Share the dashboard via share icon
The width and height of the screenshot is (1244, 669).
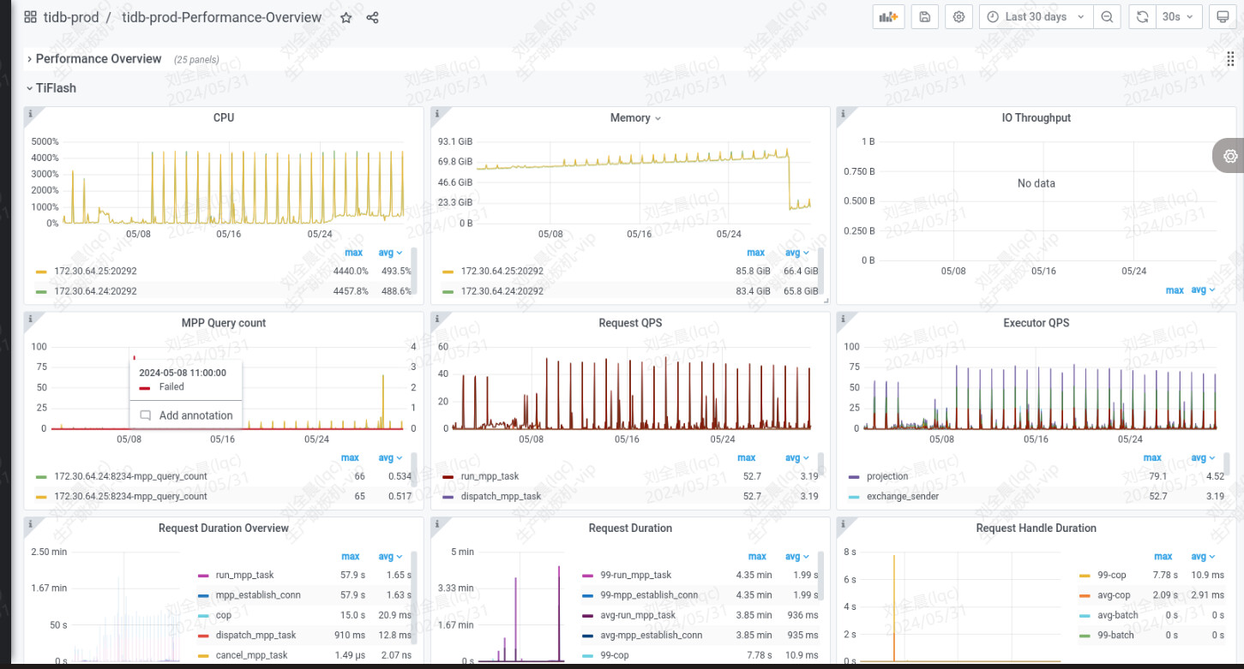coord(372,17)
